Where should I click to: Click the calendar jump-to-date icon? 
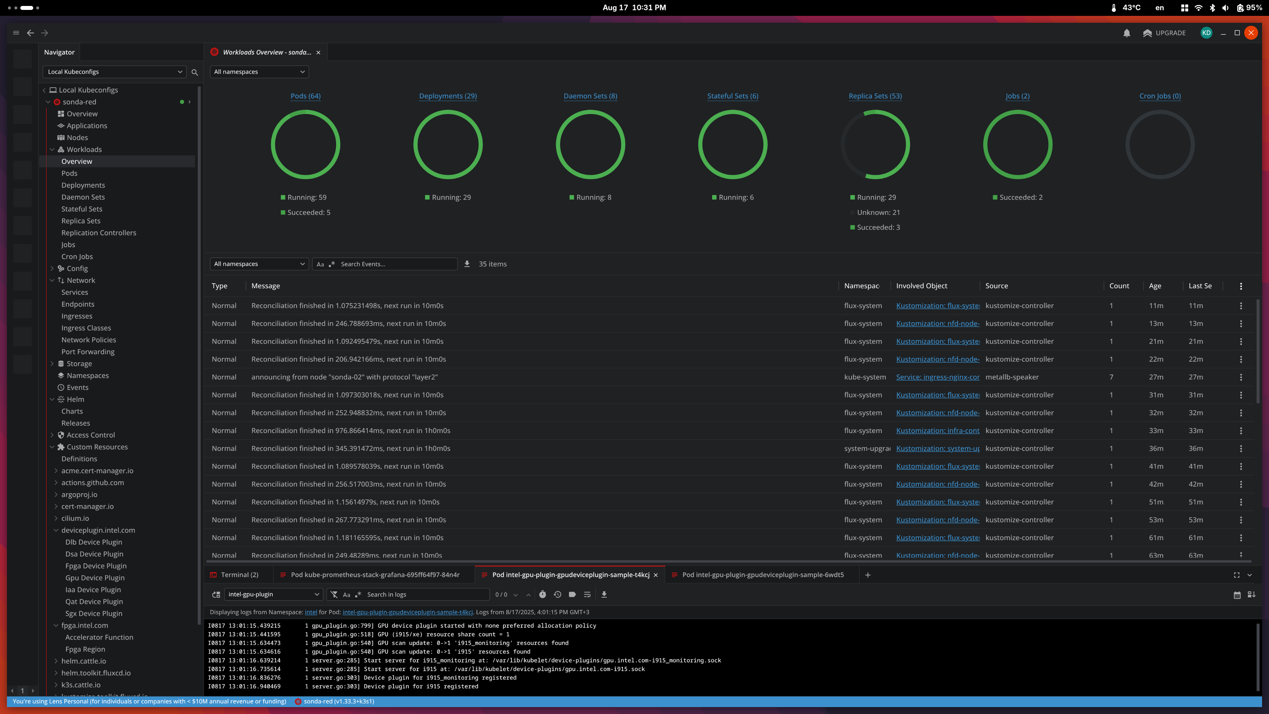(x=1237, y=595)
